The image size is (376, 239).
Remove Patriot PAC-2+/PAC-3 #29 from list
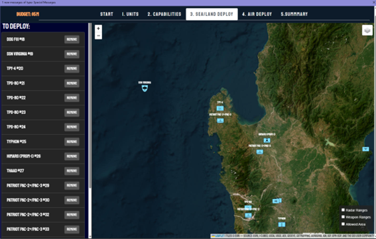coord(72,185)
